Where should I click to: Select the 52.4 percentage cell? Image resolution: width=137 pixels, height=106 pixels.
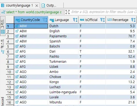(121, 56)
